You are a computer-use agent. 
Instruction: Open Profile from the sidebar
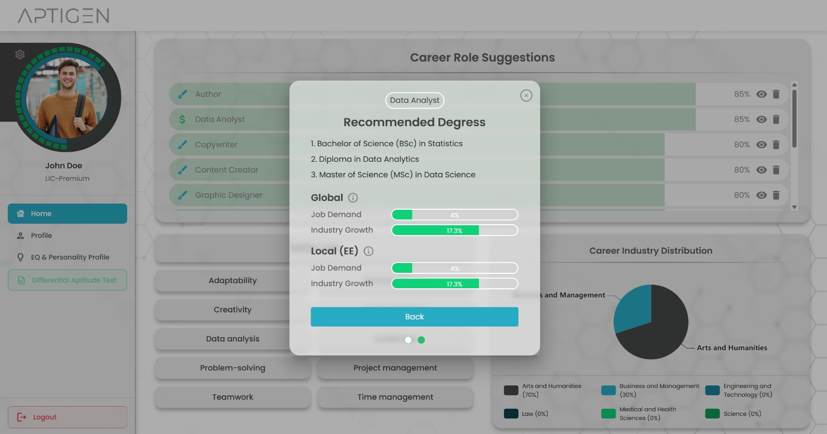point(41,236)
